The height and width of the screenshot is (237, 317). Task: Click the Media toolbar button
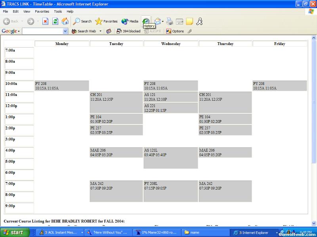coord(130,21)
